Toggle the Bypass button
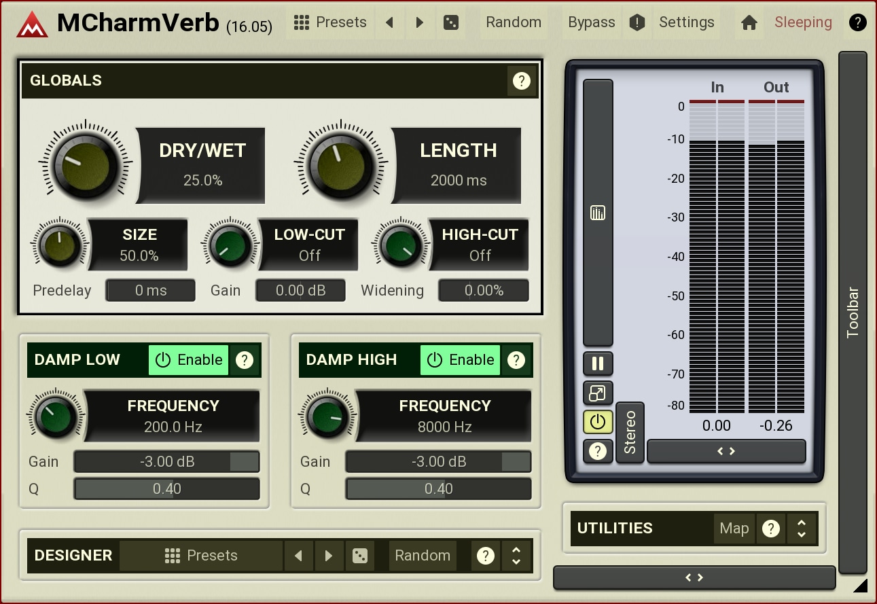Image resolution: width=877 pixels, height=604 pixels. (x=592, y=22)
